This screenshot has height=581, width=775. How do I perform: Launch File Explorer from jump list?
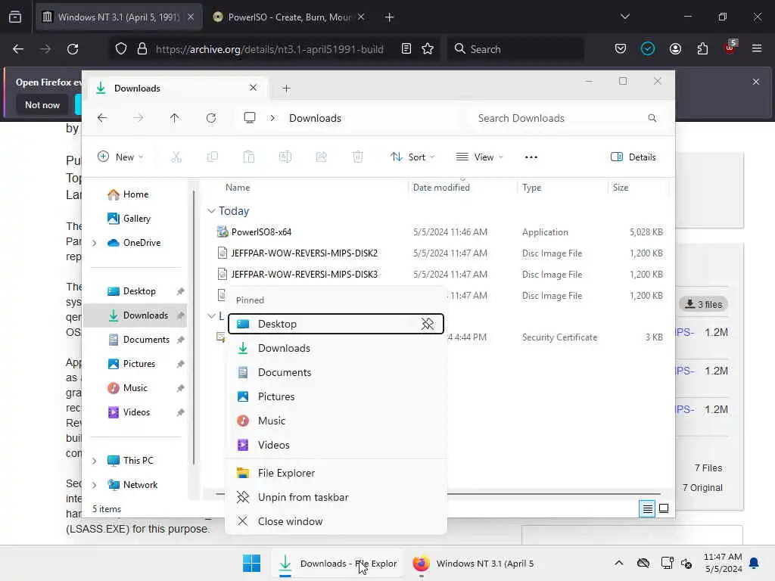click(x=336, y=473)
